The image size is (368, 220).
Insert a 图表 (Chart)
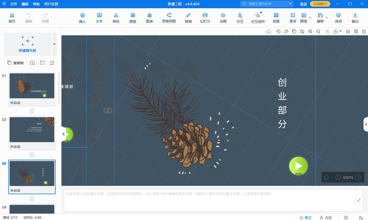[x=150, y=18]
